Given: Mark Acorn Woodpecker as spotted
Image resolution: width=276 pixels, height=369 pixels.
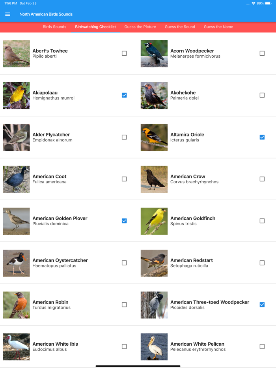Looking at the screenshot, I should 262,53.
